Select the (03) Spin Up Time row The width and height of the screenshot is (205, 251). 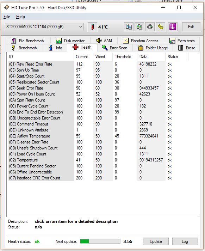pos(98,70)
